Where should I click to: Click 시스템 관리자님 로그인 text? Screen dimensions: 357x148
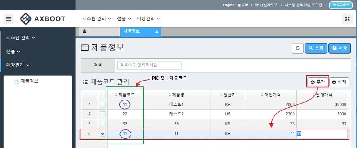(x=303, y=5)
